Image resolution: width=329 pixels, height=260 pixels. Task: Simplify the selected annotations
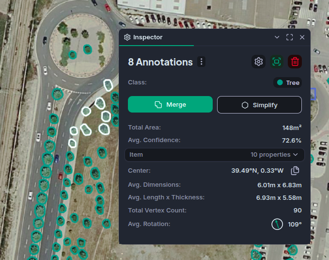coord(259,105)
